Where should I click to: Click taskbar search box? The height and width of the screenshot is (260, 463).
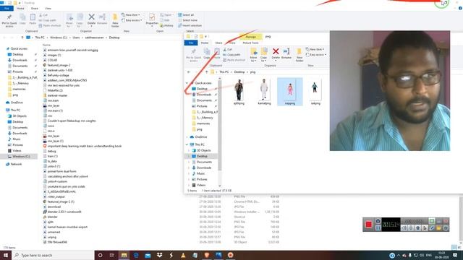point(53,255)
